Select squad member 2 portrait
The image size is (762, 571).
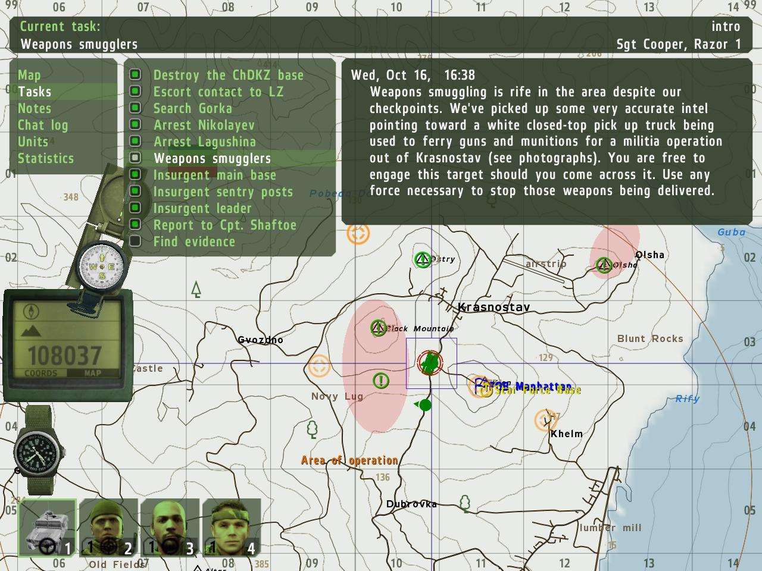point(109,528)
